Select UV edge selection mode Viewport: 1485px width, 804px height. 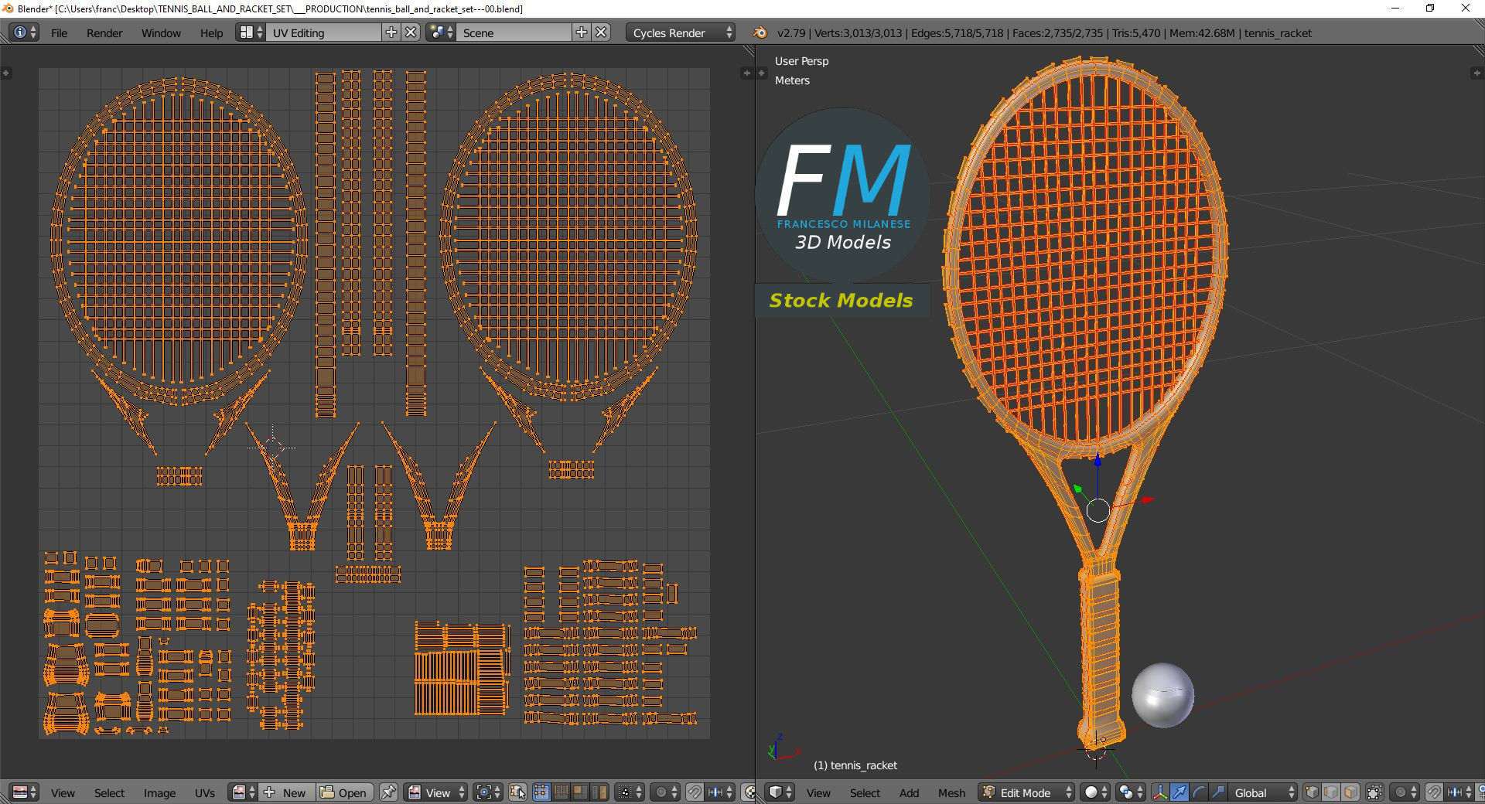[x=561, y=792]
